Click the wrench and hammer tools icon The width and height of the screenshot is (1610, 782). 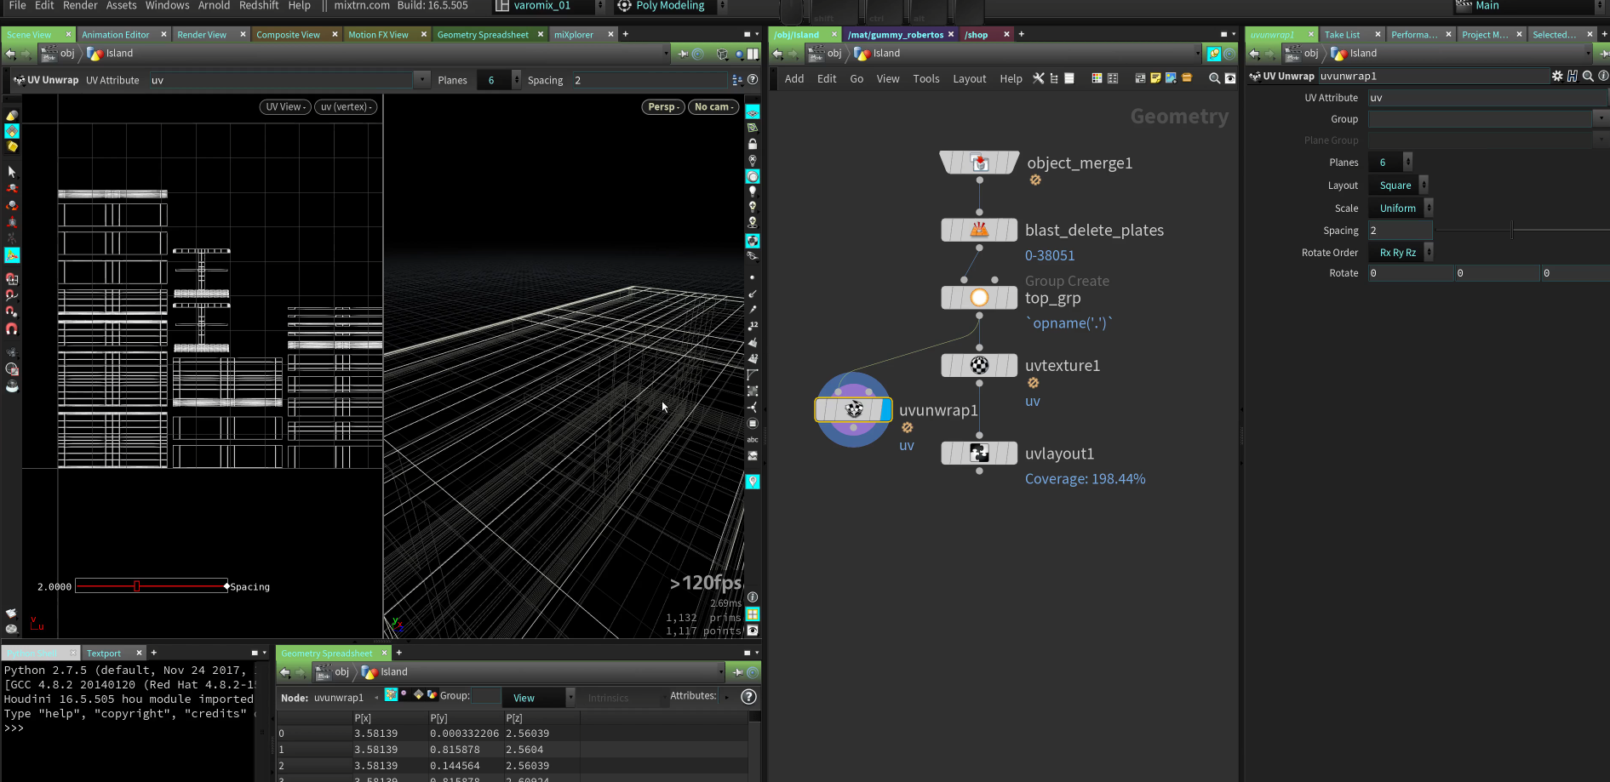1039,78
